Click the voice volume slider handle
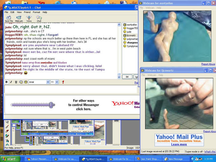216x162 pixels. coord(51,105)
